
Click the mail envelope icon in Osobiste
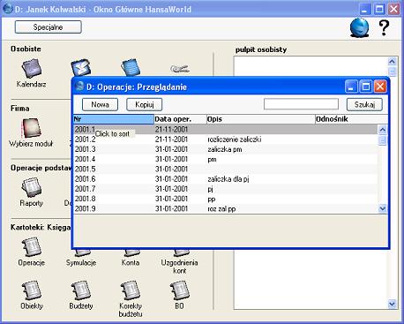(81, 67)
